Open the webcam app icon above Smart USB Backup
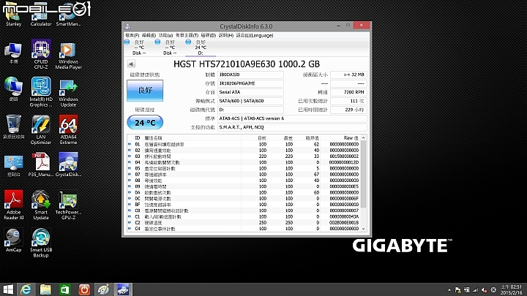 [x=13, y=240]
